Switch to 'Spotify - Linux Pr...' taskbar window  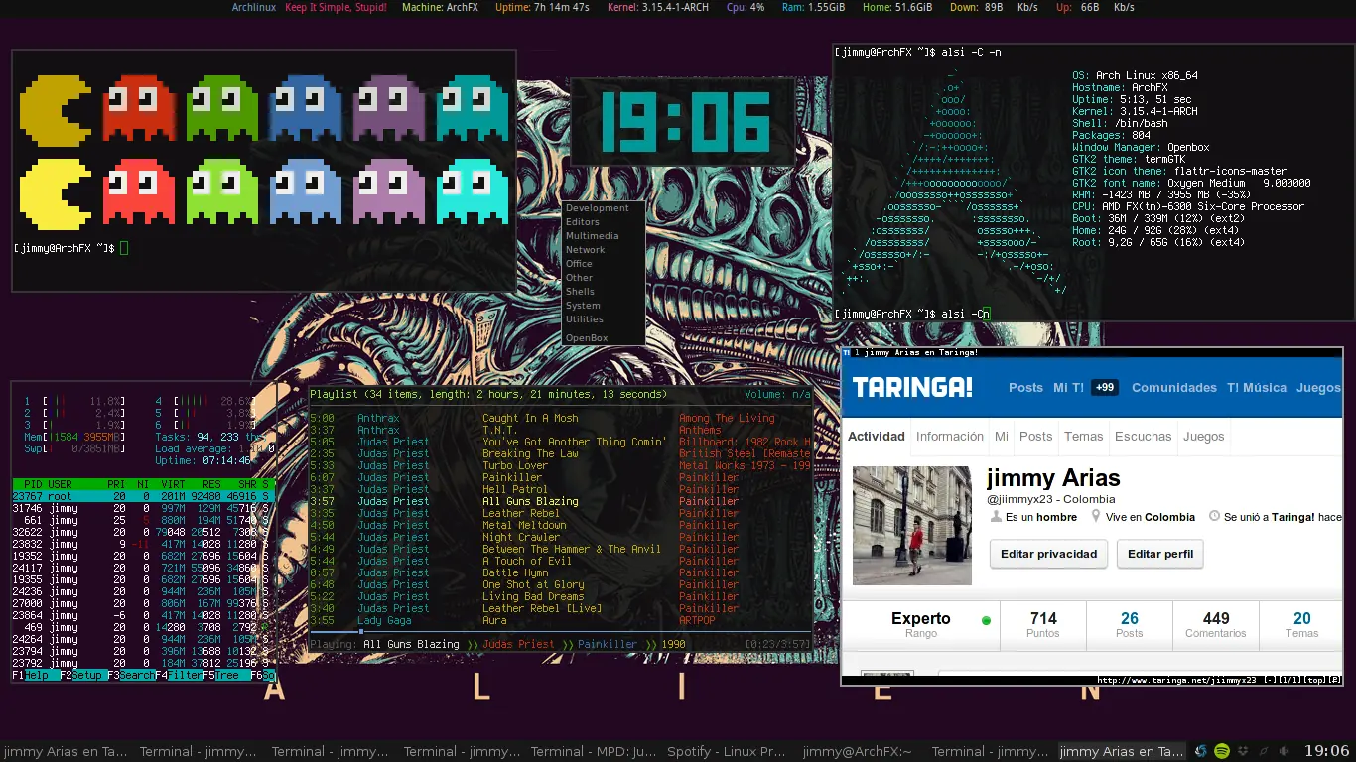click(727, 751)
